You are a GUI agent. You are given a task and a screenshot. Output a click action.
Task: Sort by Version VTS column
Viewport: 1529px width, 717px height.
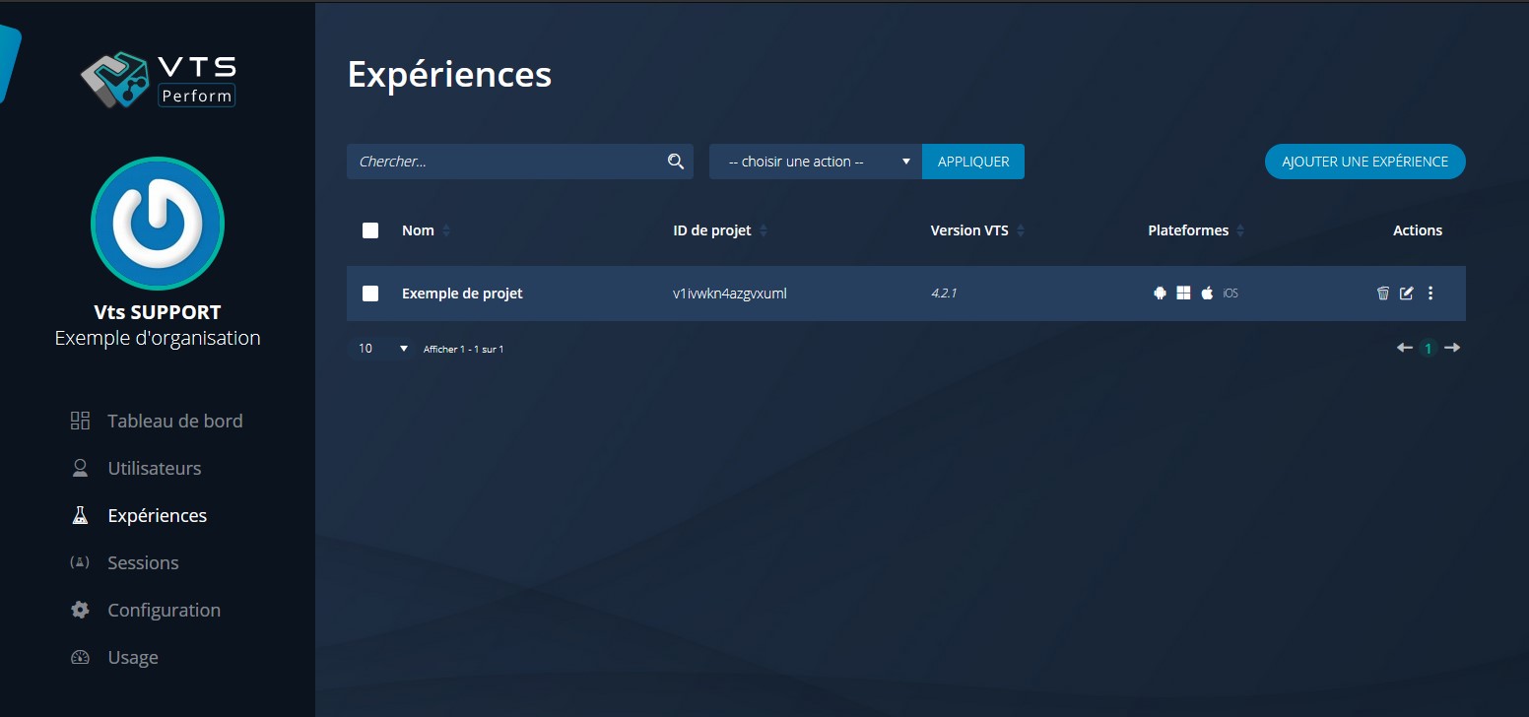coord(1021,230)
